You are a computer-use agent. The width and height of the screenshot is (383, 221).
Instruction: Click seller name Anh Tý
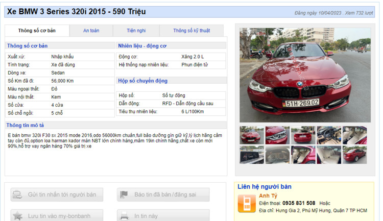(268, 196)
